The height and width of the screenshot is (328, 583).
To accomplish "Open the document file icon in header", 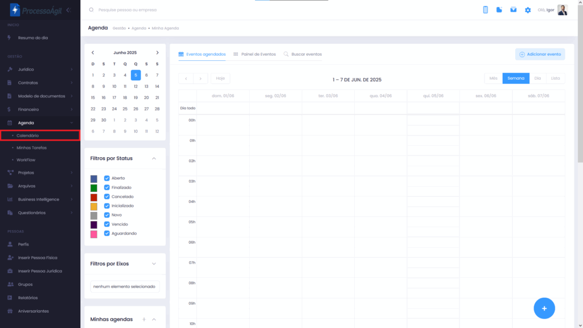I will click(499, 10).
